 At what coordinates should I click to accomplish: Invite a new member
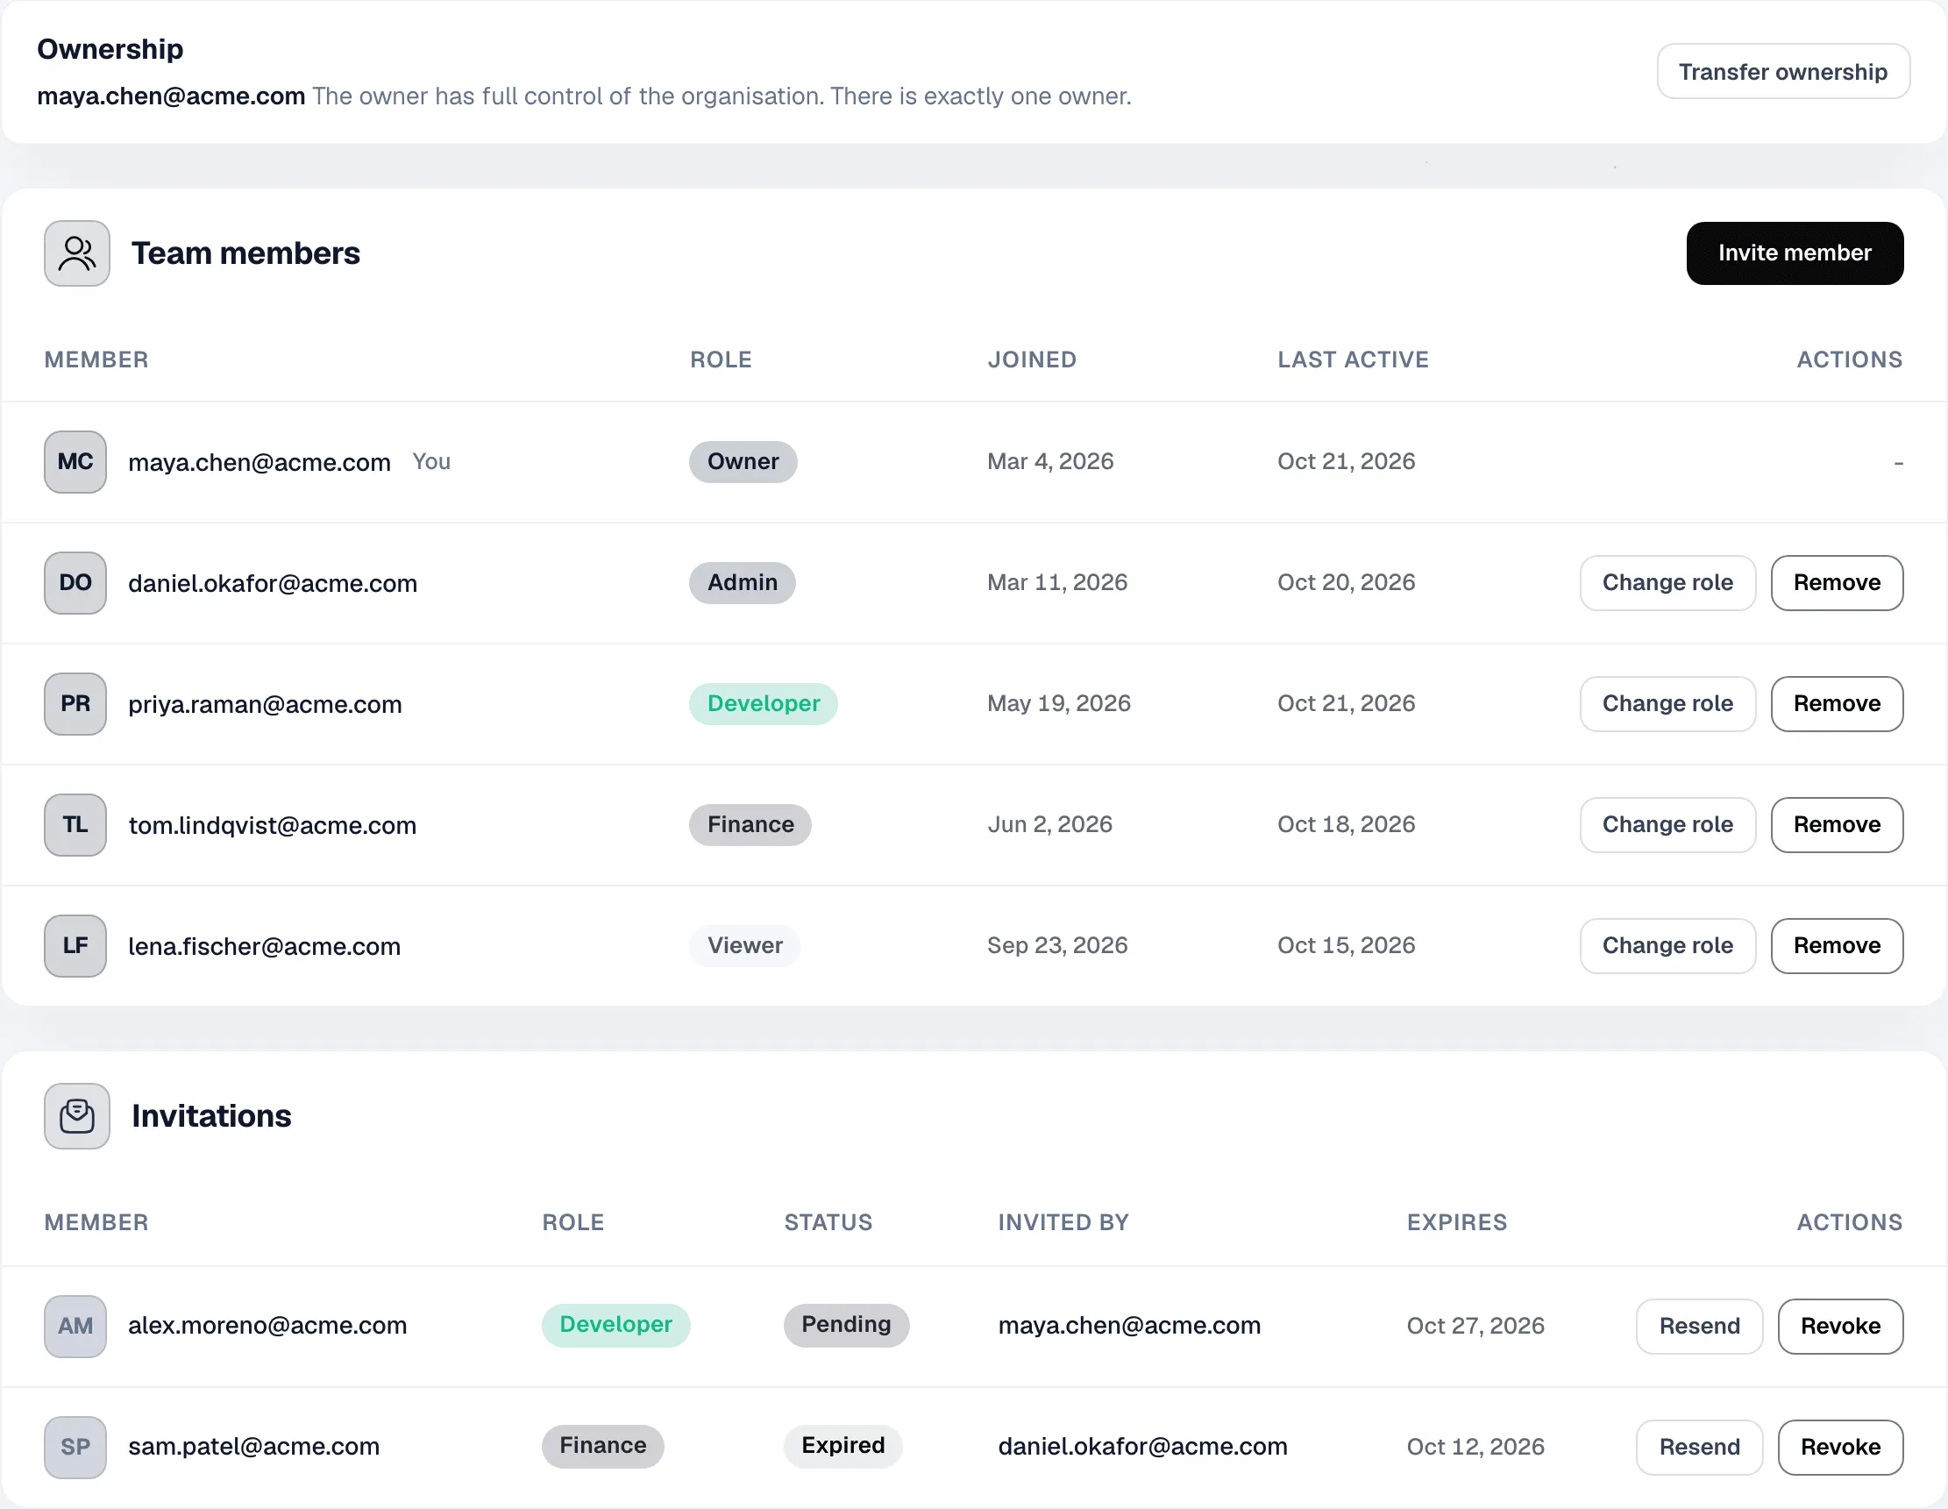(1795, 253)
